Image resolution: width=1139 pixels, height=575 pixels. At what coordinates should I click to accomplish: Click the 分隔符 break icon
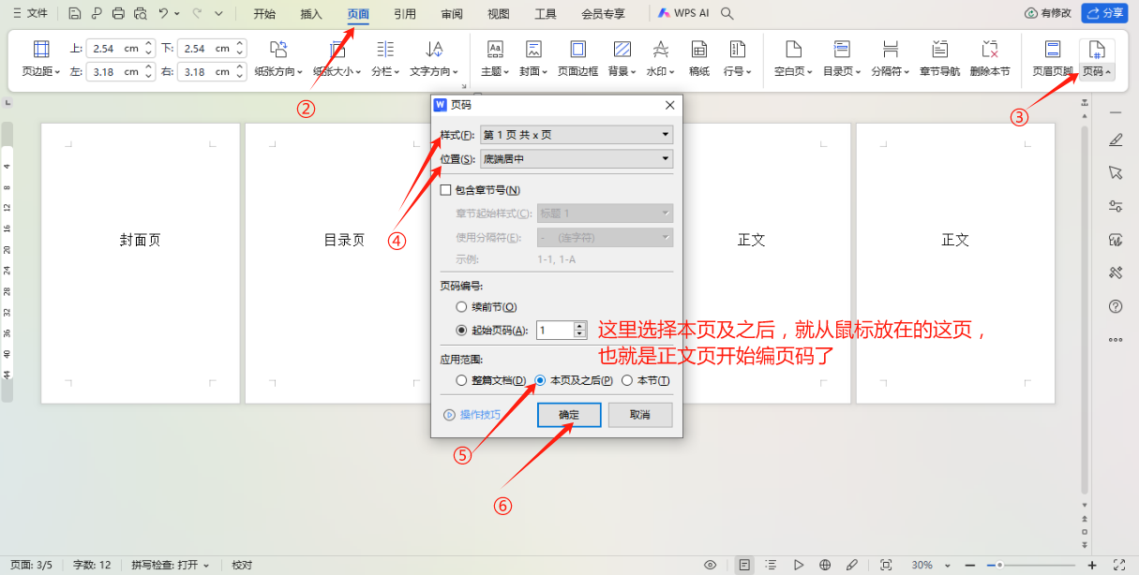891,50
